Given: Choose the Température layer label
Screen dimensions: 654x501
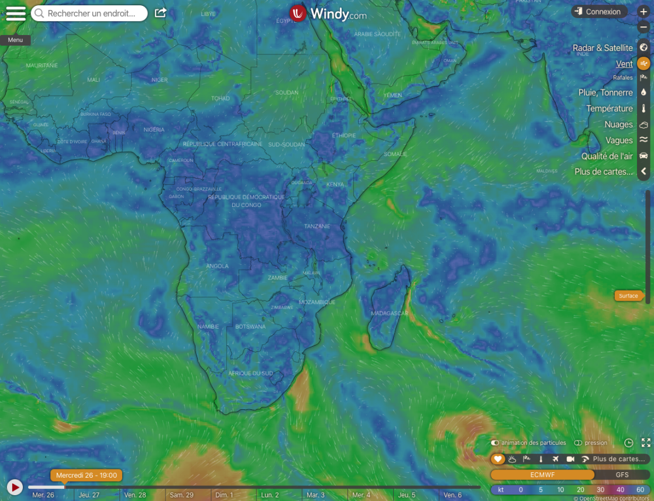Looking at the screenshot, I should (x=609, y=109).
